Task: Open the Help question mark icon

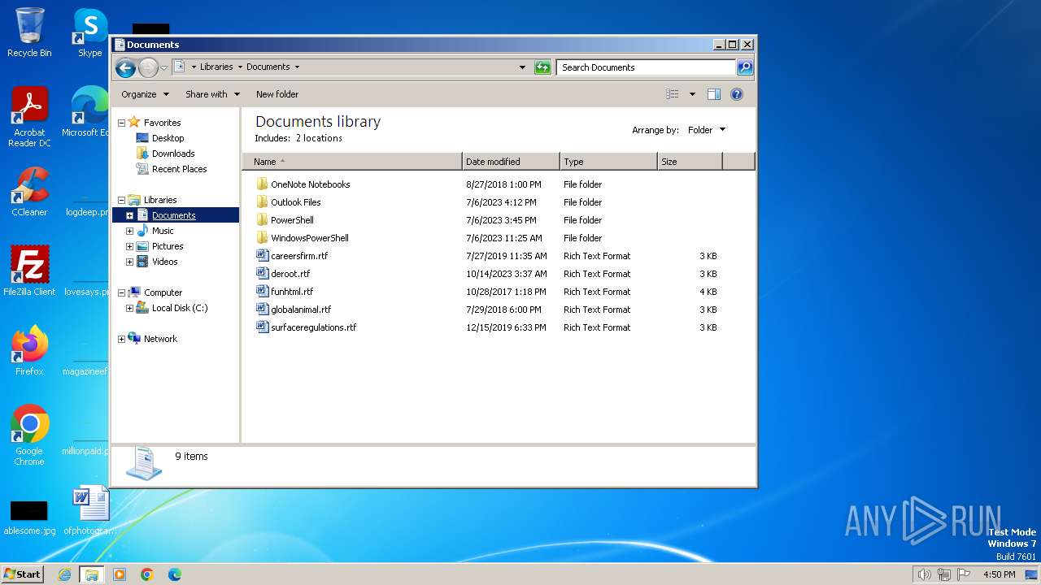Action: coord(737,94)
